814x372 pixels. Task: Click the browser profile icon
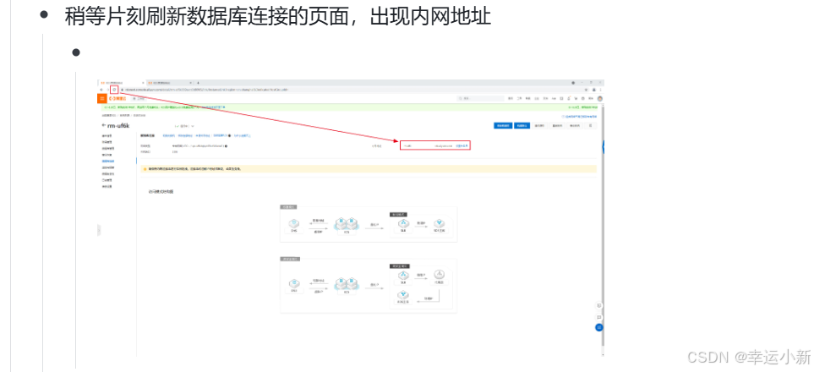tap(594, 90)
